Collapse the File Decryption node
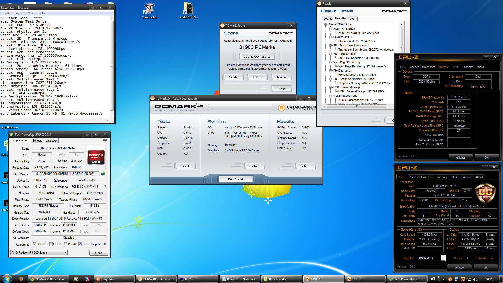 pos(331,70)
